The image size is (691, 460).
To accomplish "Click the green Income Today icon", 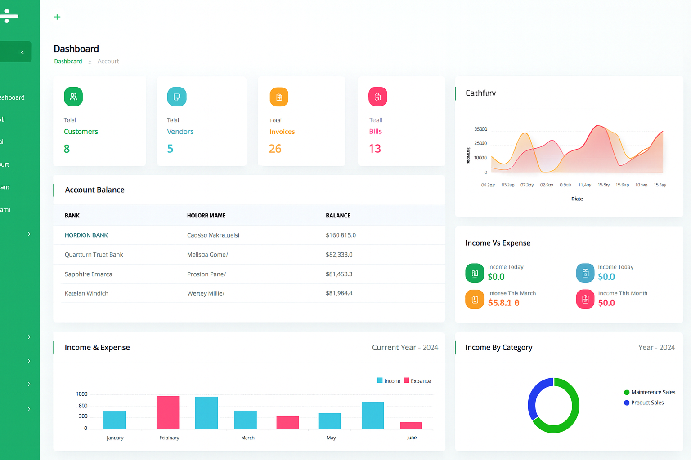I will (475, 273).
